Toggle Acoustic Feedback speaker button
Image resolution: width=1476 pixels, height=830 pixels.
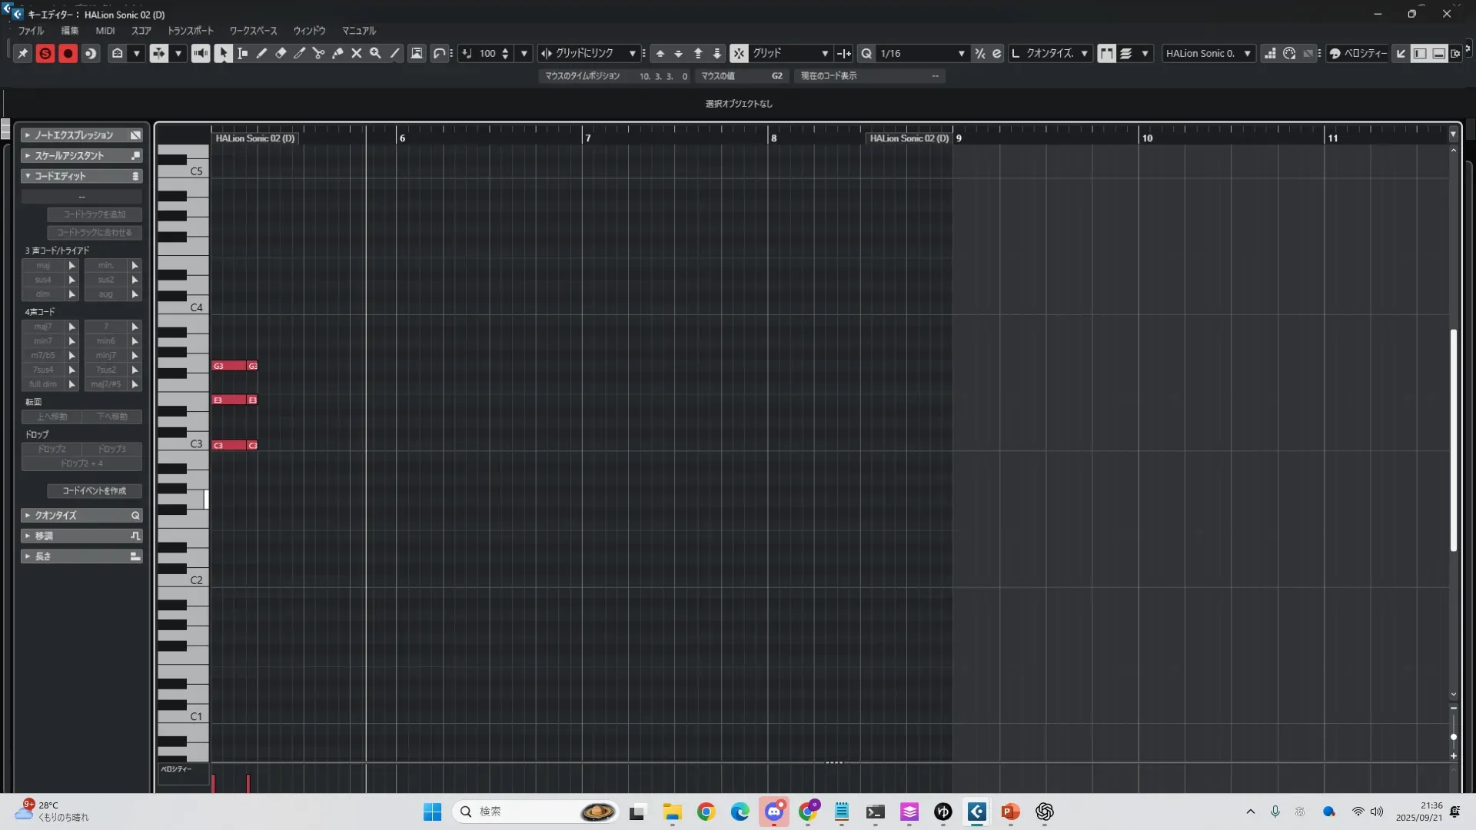coord(201,53)
